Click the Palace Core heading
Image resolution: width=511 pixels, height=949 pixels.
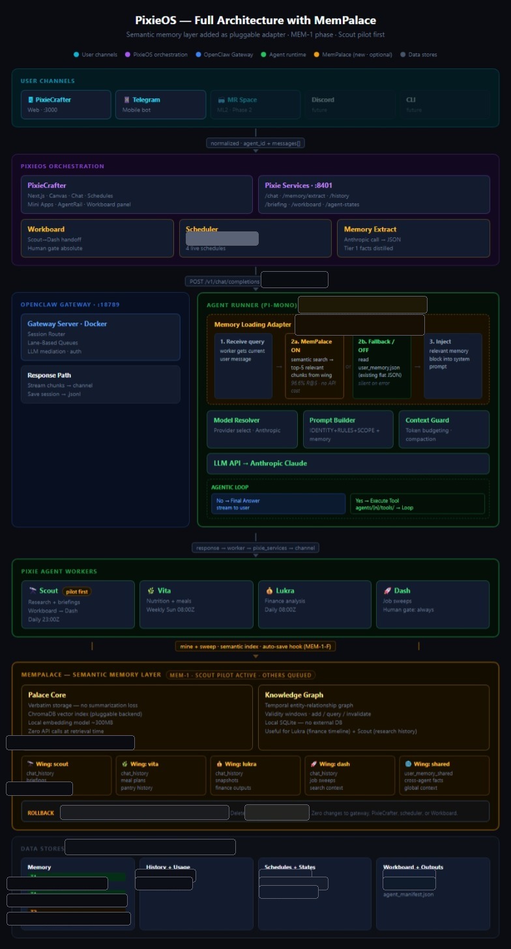coord(47,695)
